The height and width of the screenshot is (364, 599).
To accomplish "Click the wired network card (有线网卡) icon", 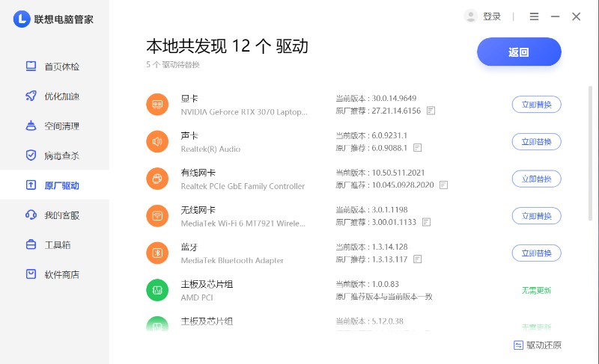I will [x=157, y=179].
